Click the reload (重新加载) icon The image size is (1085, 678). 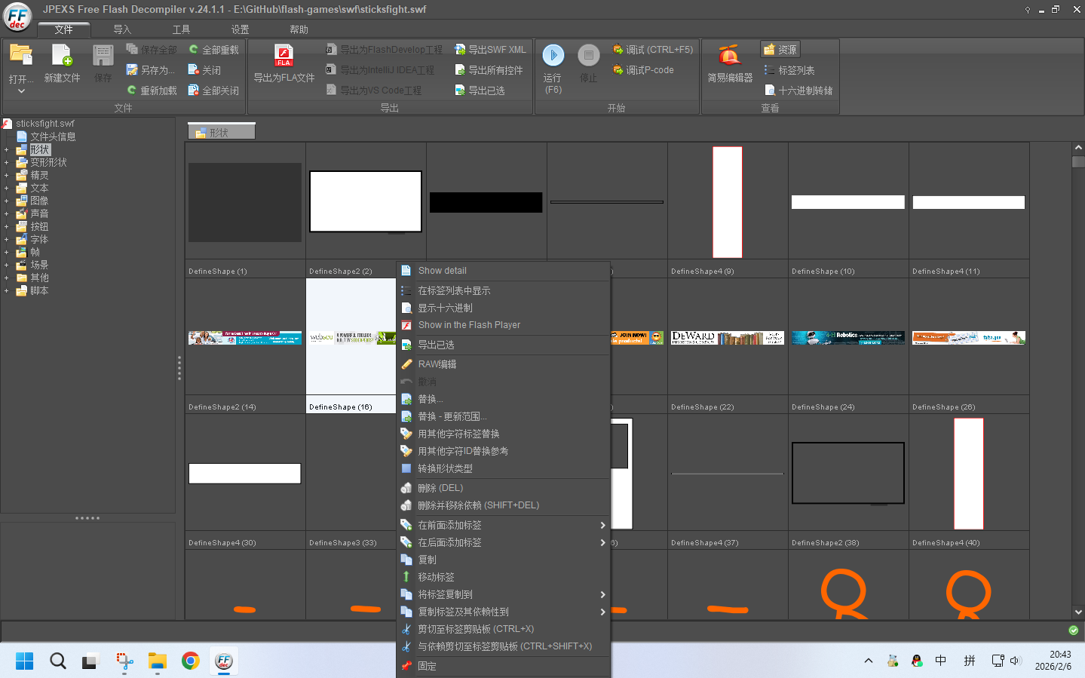pos(132,91)
